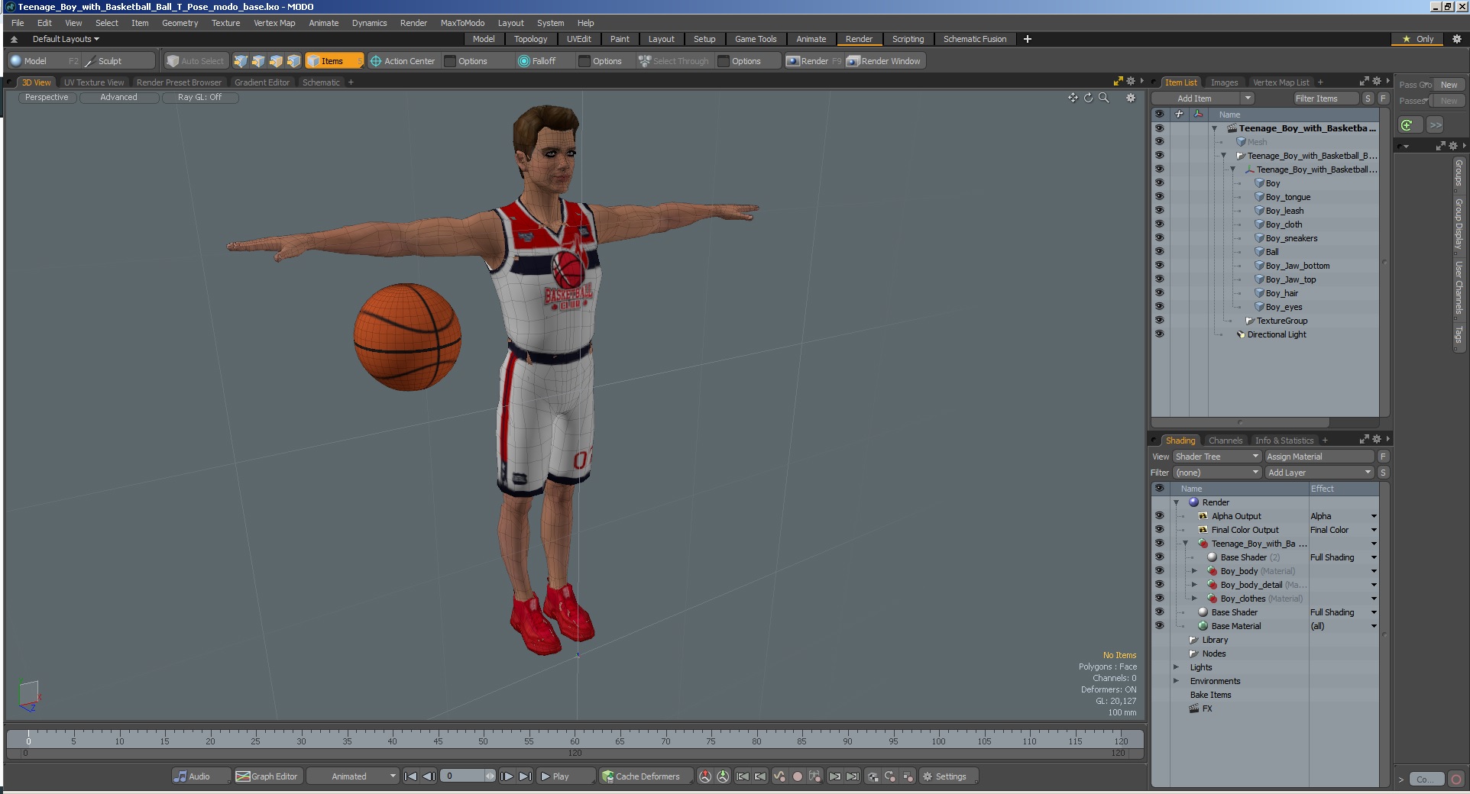Open the Graph Editor
This screenshot has height=794, width=1470.
point(267,776)
